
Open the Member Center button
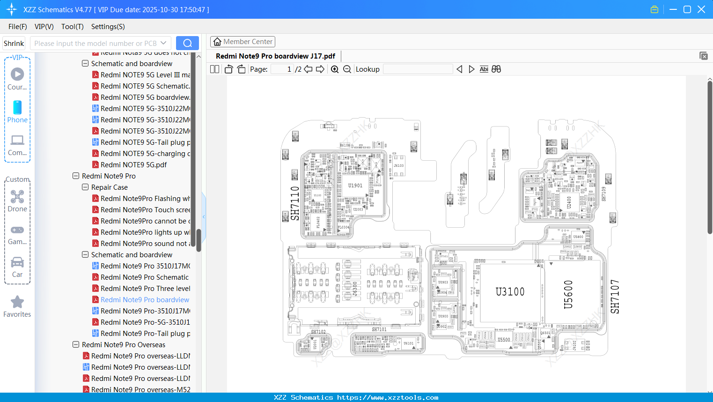click(x=243, y=42)
